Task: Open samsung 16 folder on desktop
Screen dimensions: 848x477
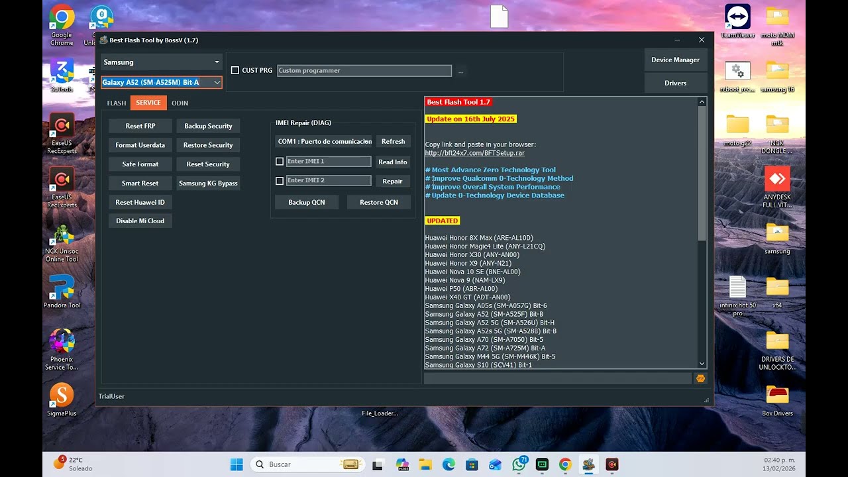Action: 777,76
